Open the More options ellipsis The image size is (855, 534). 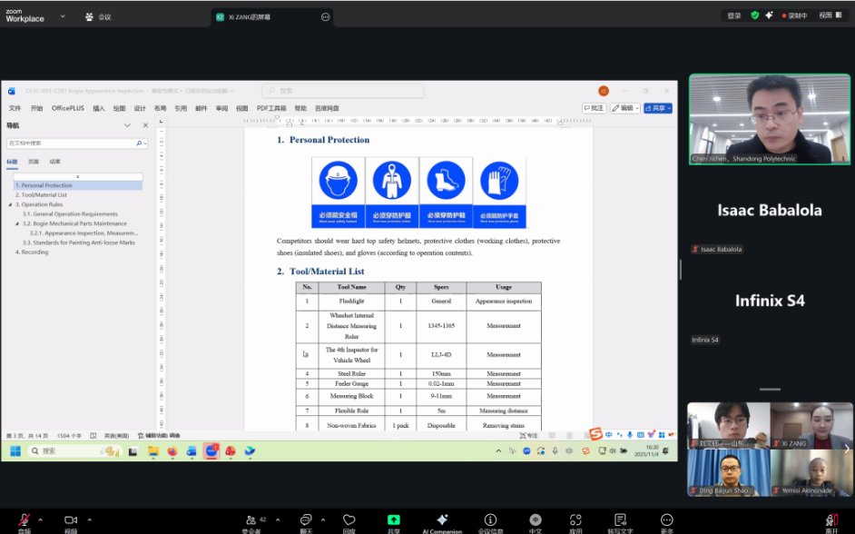(667, 521)
